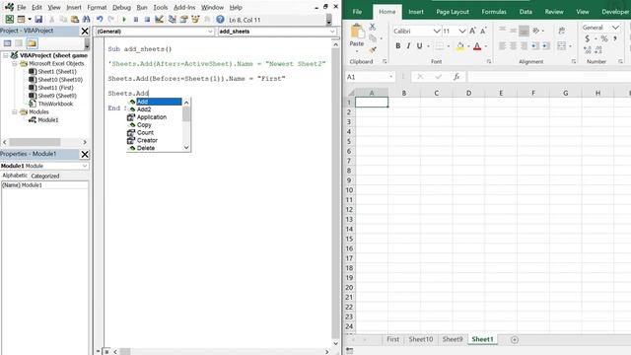
Task: Click the Cut scissors icon in VBA toolbar
Action: pos(51,20)
